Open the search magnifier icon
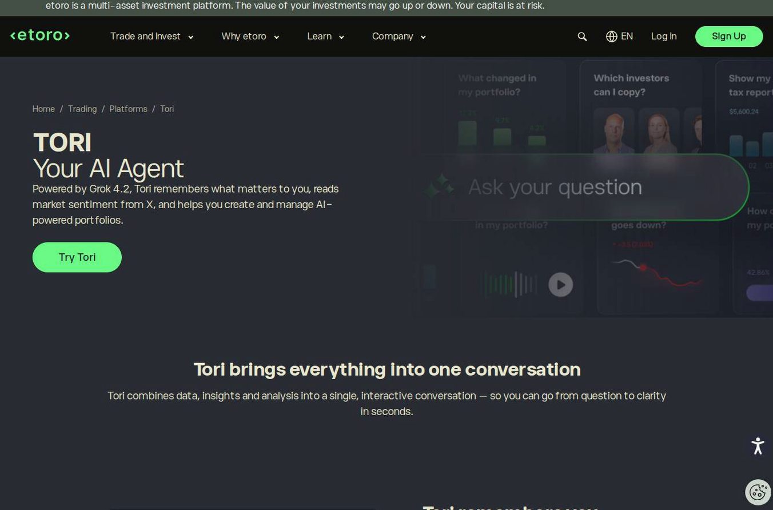This screenshot has width=773, height=510. coord(582,37)
